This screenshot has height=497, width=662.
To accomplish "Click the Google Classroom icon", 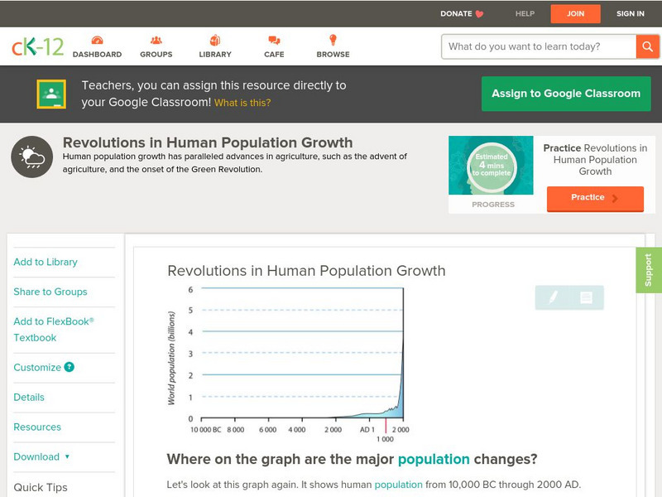I will click(51, 94).
